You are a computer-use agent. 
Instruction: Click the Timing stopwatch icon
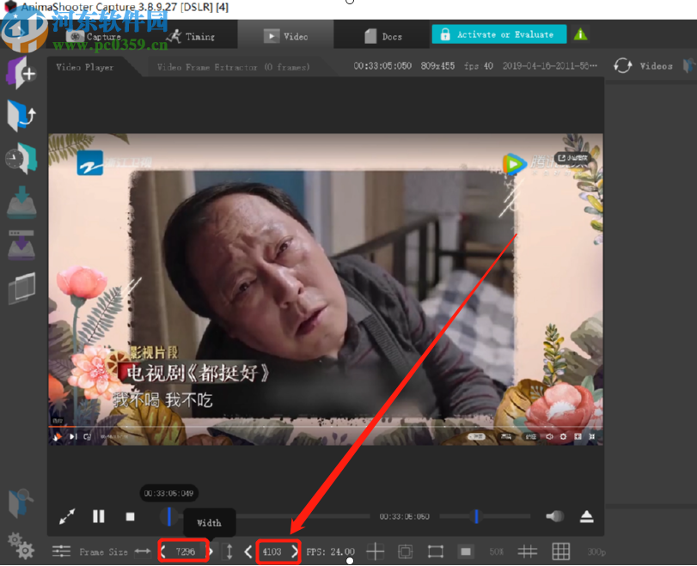(174, 36)
